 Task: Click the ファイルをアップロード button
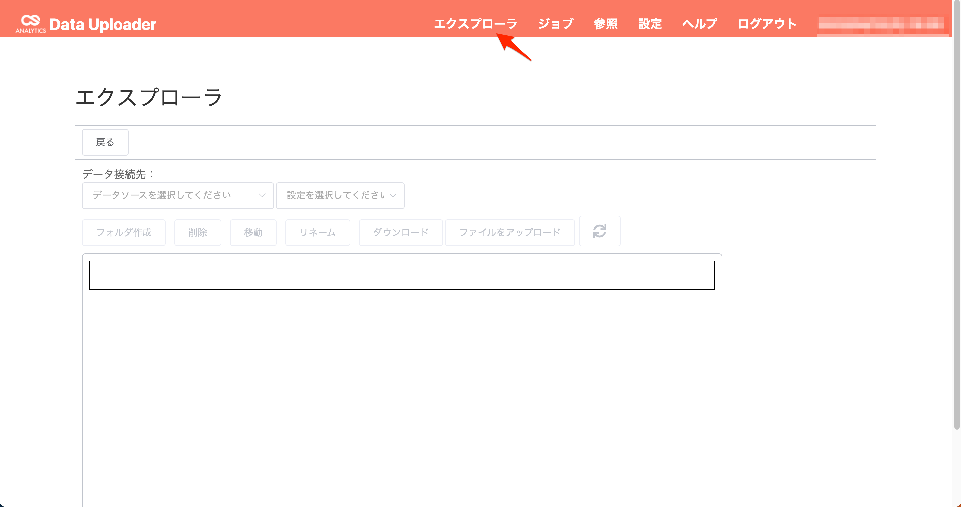tap(510, 233)
